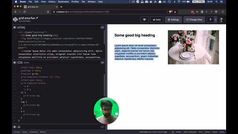The image size is (238, 134).
Task: Open Spotlight search magnifier icon
Action: tap(216, 1)
